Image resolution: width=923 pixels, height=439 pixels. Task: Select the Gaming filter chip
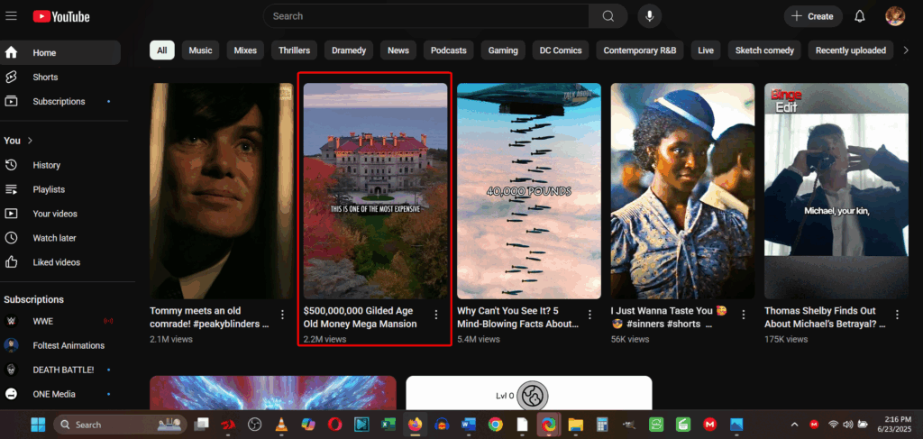503,50
